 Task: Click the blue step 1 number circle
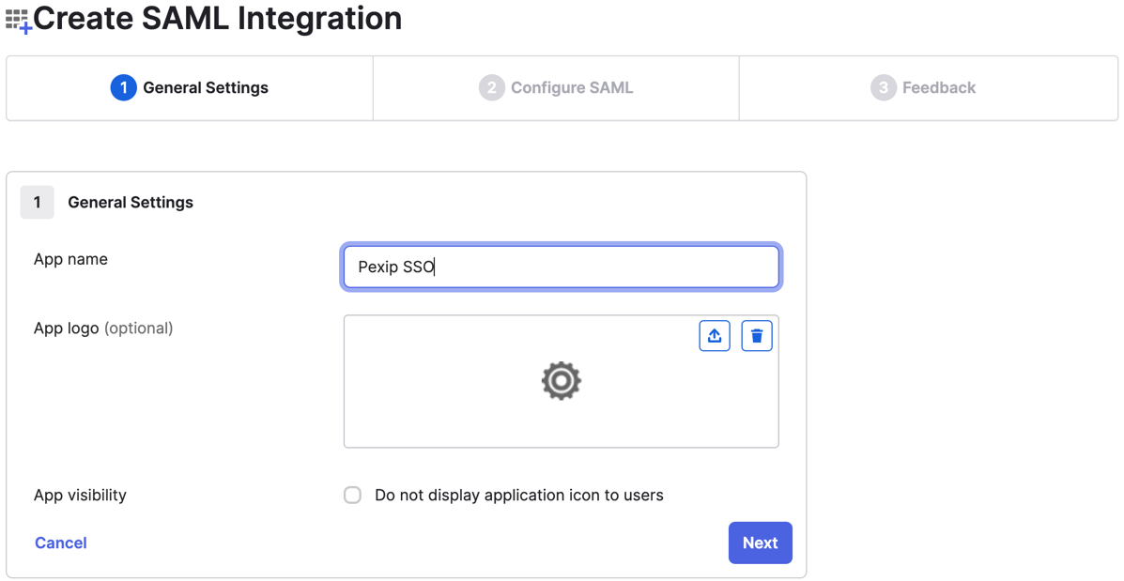[x=123, y=88]
